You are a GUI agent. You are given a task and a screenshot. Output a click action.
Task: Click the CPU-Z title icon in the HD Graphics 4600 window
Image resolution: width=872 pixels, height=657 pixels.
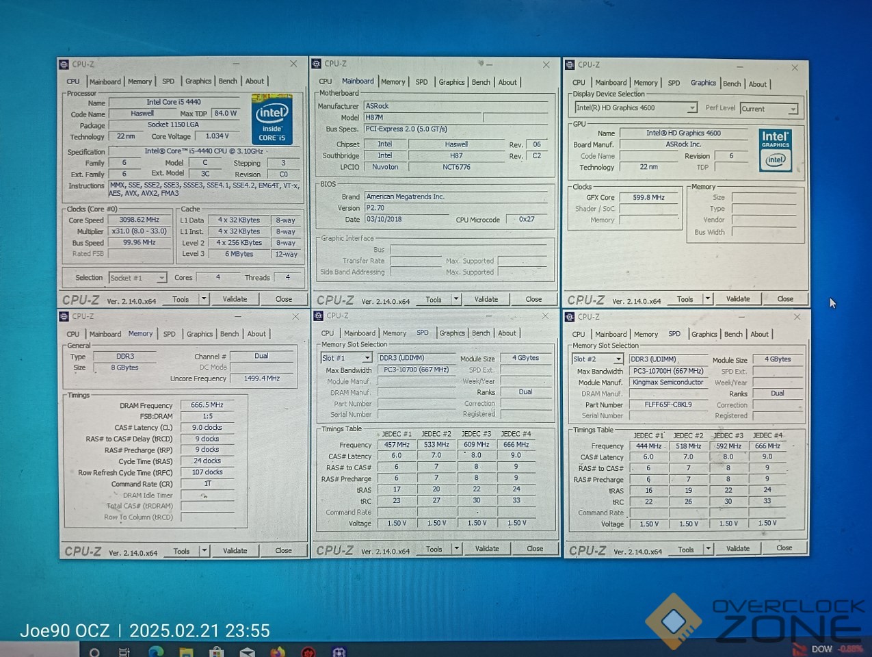570,65
